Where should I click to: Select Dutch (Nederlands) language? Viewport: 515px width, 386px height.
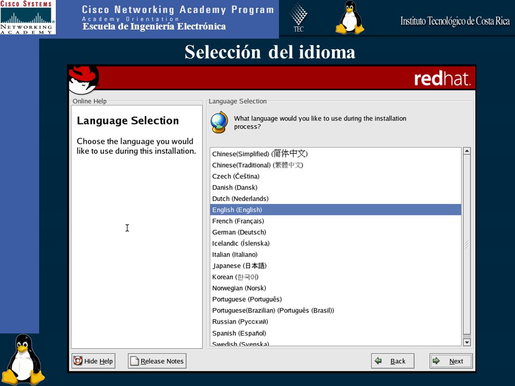[x=335, y=198]
